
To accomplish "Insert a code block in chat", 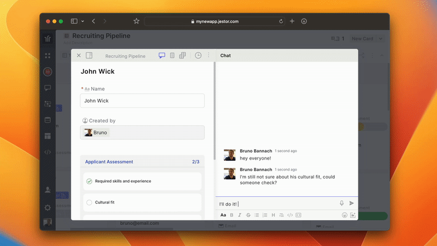I will pos(298,215).
